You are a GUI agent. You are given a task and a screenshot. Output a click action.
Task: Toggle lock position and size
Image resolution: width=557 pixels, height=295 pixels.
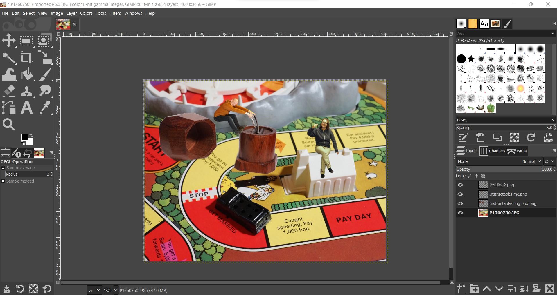coord(476,176)
